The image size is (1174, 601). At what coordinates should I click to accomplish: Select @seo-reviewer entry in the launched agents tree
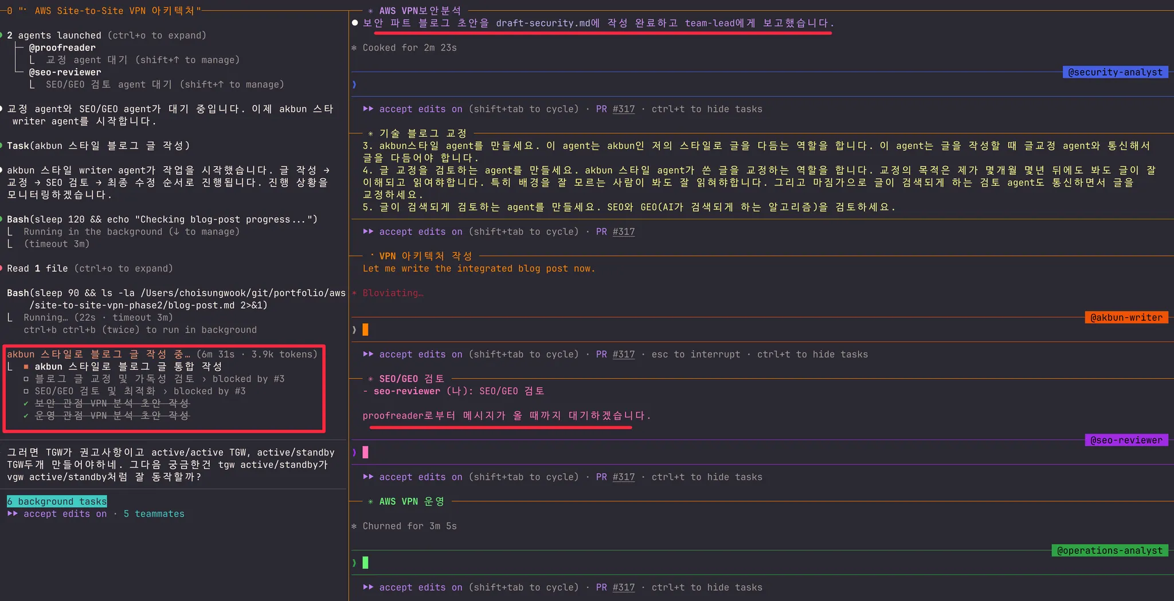point(65,72)
